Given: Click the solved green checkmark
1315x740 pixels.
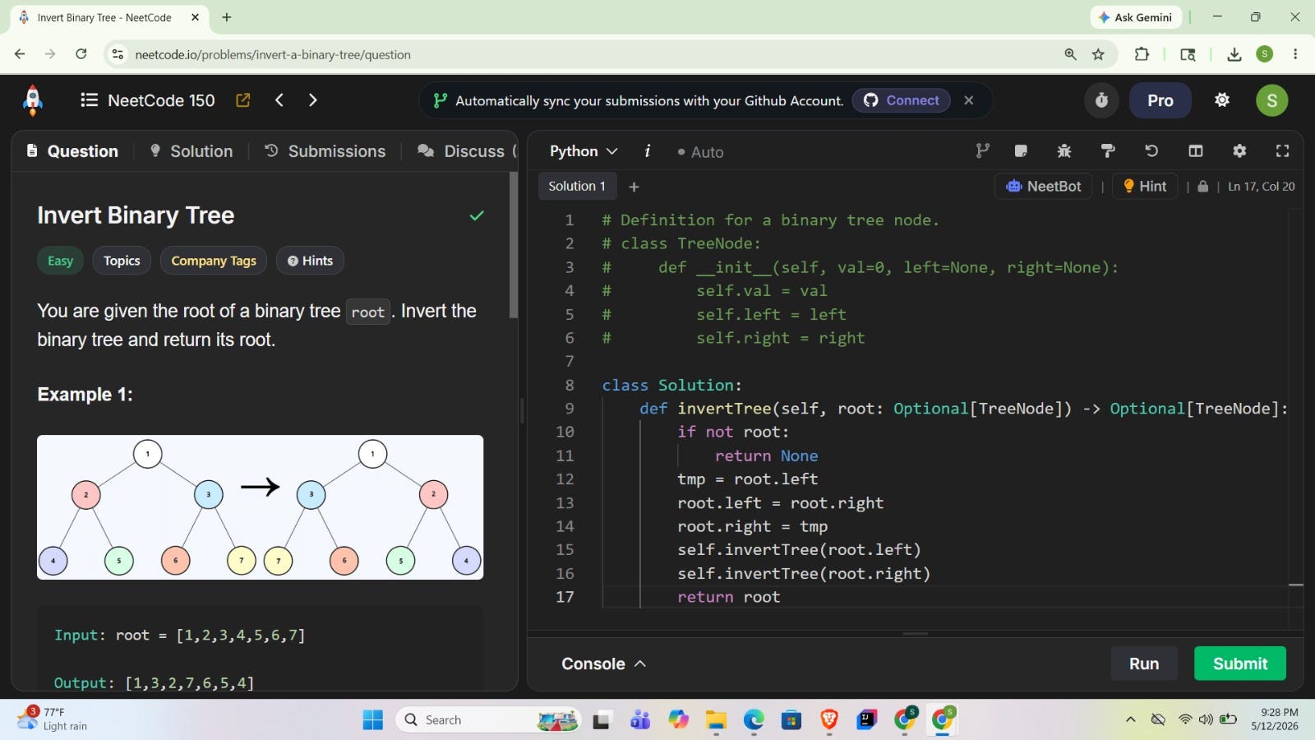Looking at the screenshot, I should [x=477, y=215].
